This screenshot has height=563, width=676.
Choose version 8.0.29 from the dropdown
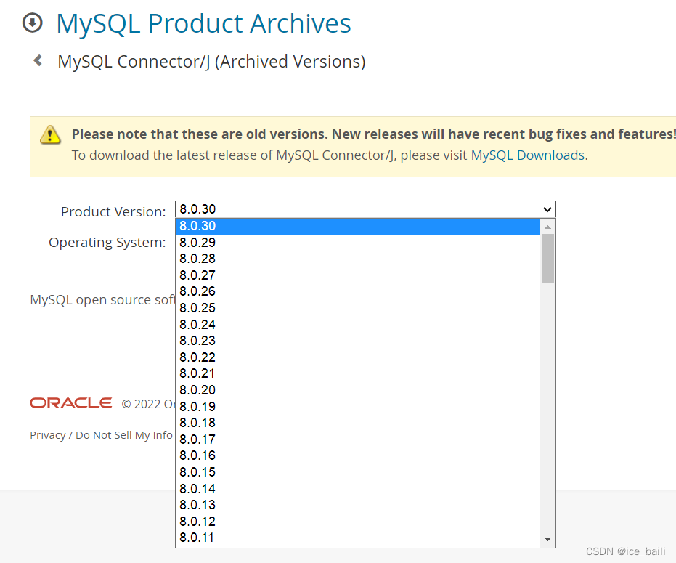tap(197, 243)
